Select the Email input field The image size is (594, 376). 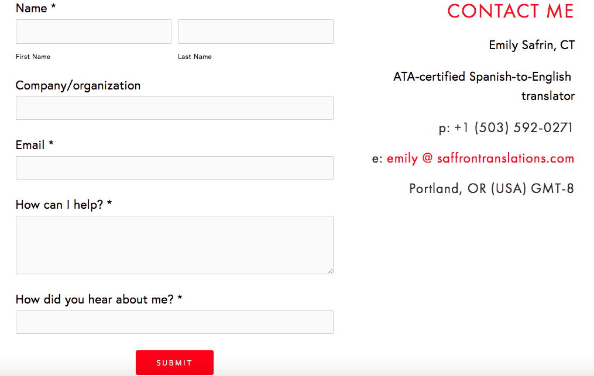pyautogui.click(x=174, y=168)
